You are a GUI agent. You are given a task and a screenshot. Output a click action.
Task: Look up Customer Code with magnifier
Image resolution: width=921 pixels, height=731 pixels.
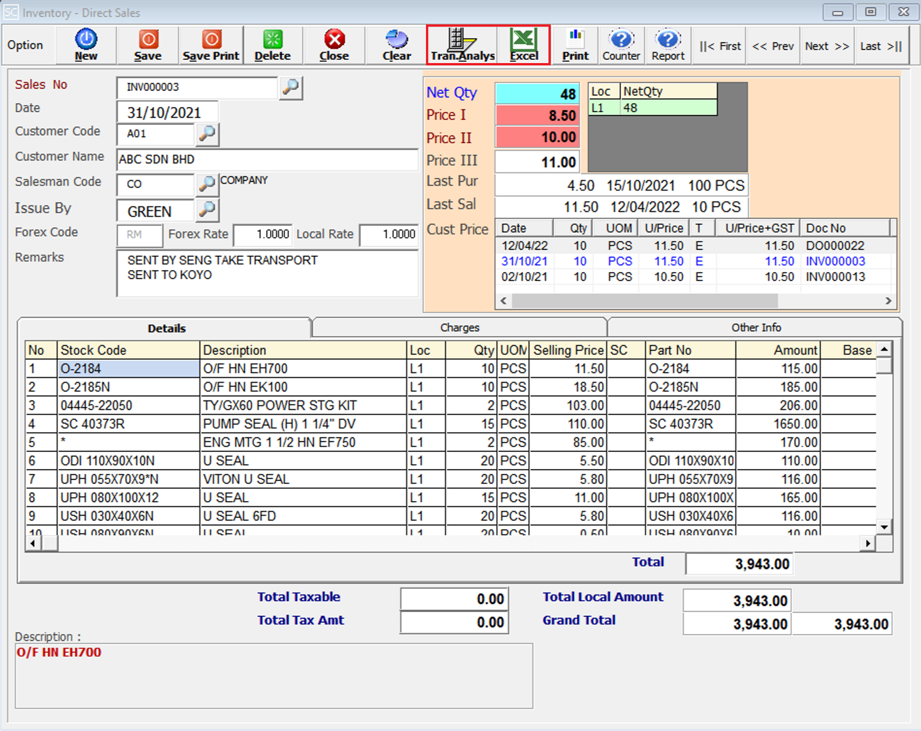207,134
